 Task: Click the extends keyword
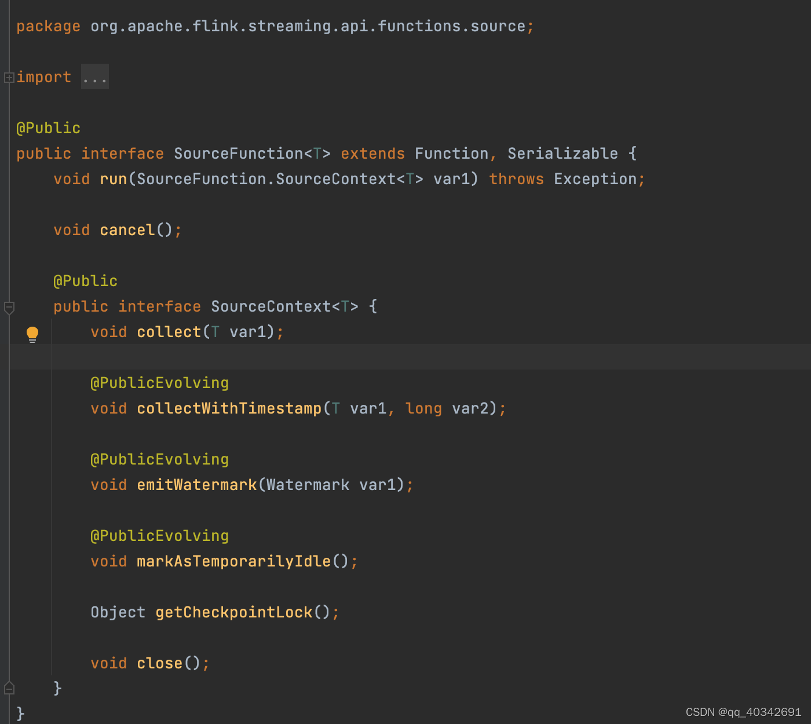pos(372,153)
